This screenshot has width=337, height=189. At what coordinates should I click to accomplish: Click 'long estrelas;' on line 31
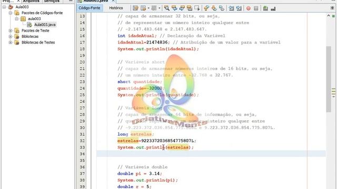tap(136, 134)
